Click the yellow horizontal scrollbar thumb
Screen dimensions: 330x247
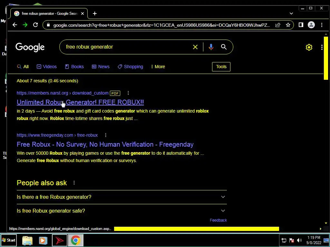coord(196,229)
